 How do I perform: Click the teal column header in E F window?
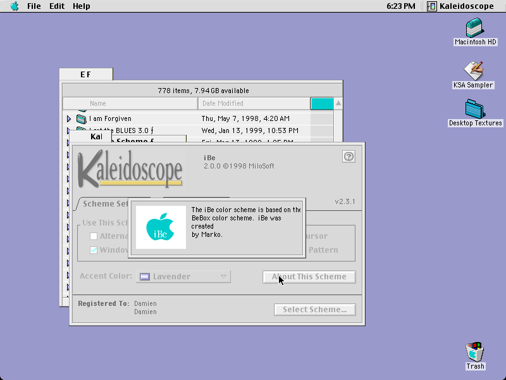tap(322, 103)
